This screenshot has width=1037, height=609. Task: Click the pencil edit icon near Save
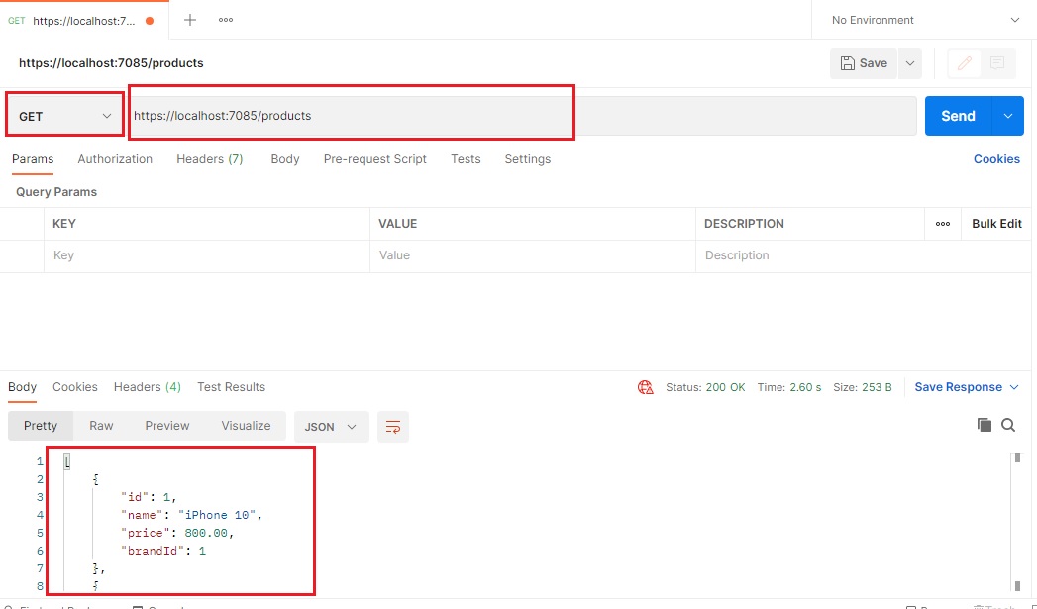965,63
